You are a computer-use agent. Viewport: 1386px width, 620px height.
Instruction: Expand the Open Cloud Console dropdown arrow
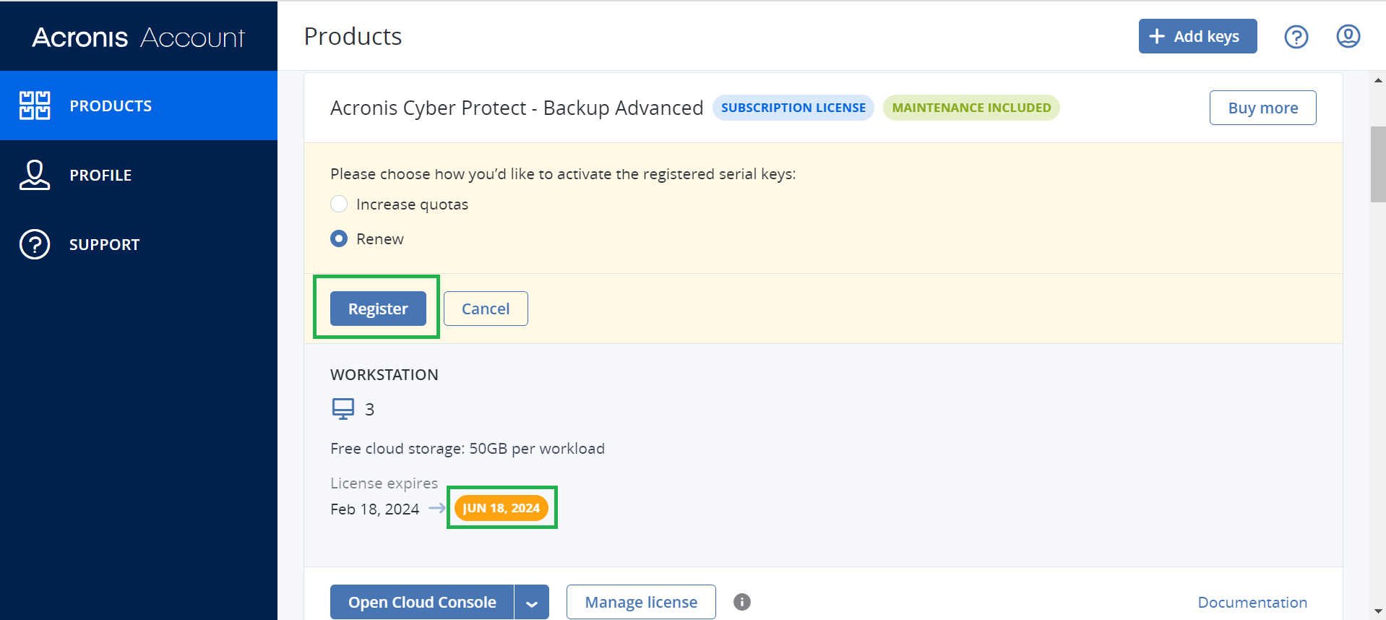(532, 603)
